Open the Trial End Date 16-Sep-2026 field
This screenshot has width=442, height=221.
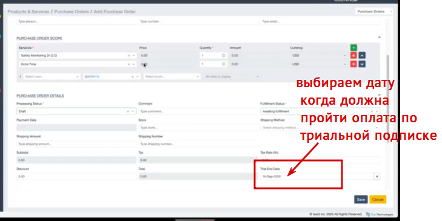[x=317, y=177]
